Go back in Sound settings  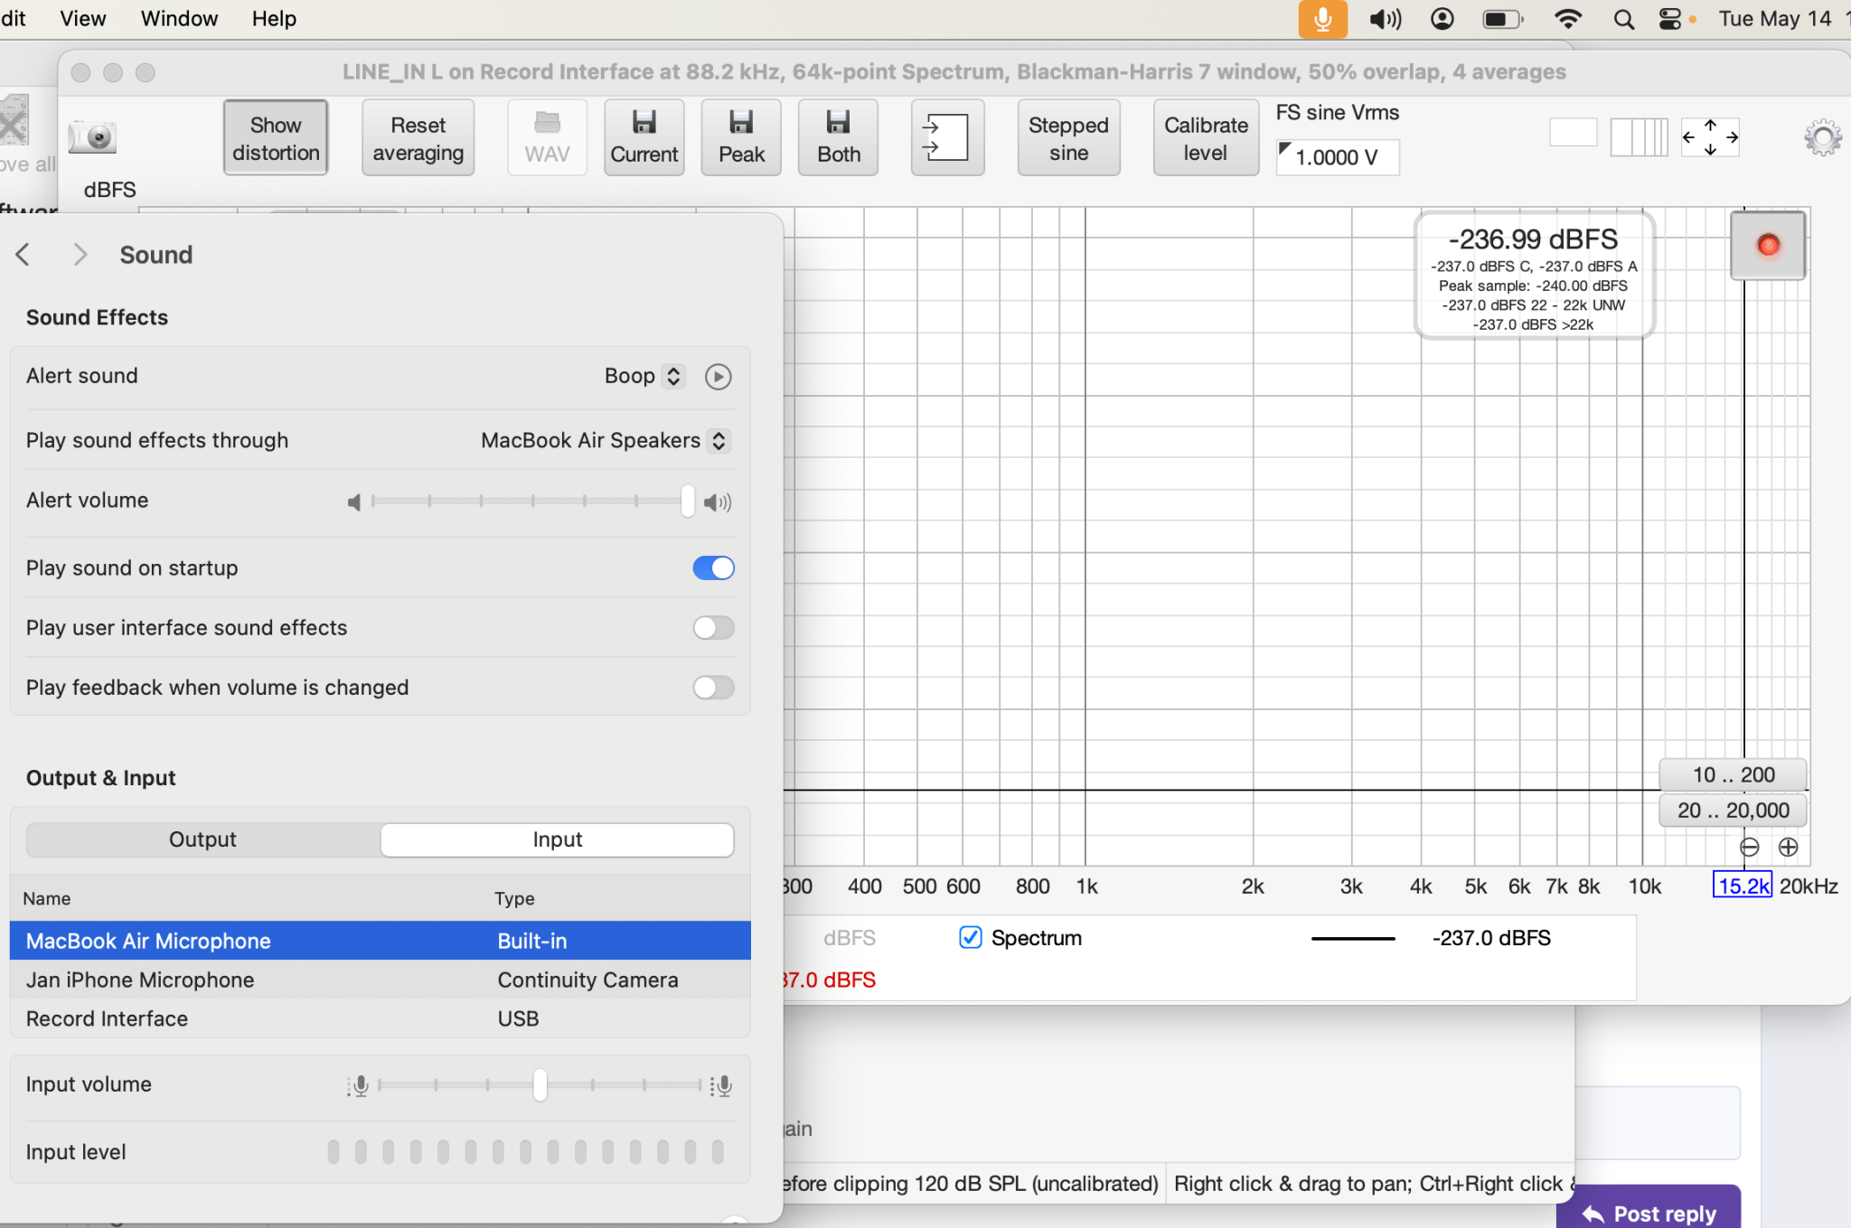tap(23, 255)
